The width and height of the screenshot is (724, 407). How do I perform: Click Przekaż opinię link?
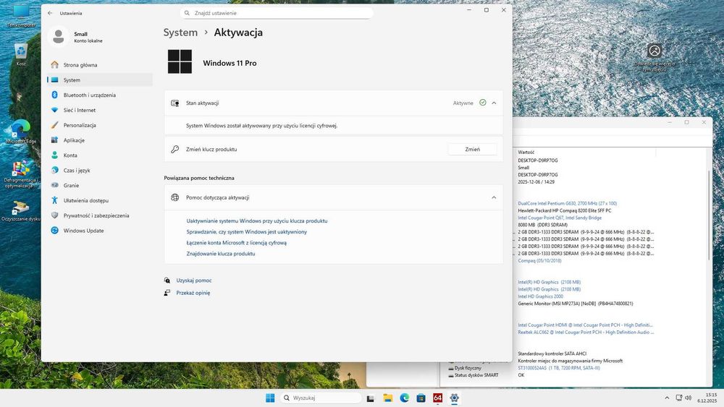coord(193,293)
